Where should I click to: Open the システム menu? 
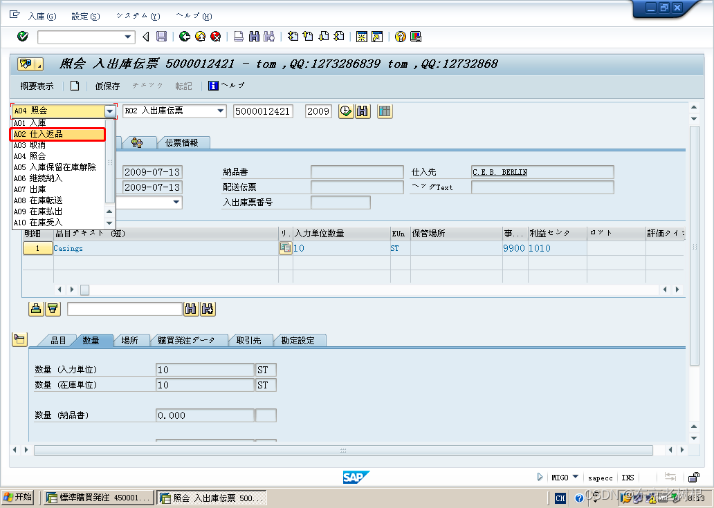click(x=138, y=17)
